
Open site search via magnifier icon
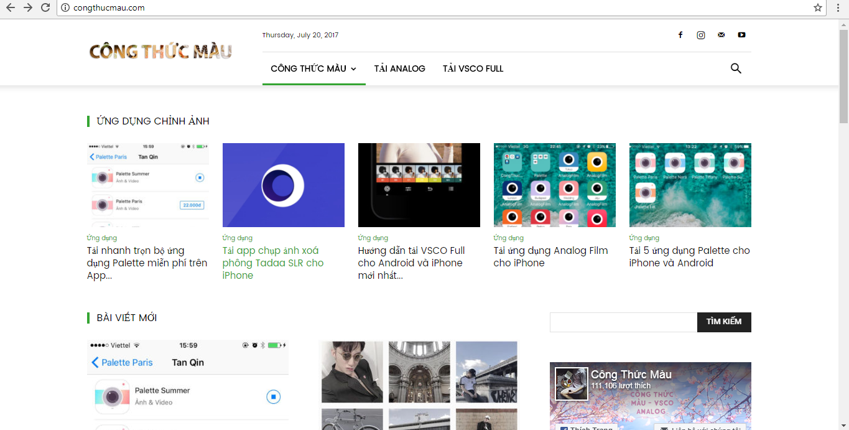click(x=736, y=68)
